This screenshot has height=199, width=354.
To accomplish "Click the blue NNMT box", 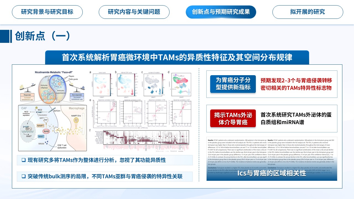I will pyautogui.click(x=41, y=137).
